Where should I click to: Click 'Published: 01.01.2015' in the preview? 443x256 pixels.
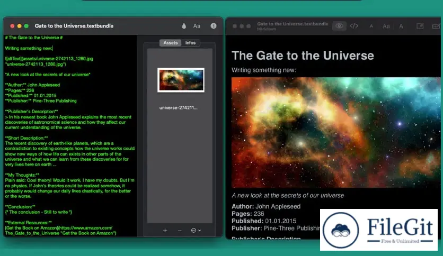(x=264, y=221)
